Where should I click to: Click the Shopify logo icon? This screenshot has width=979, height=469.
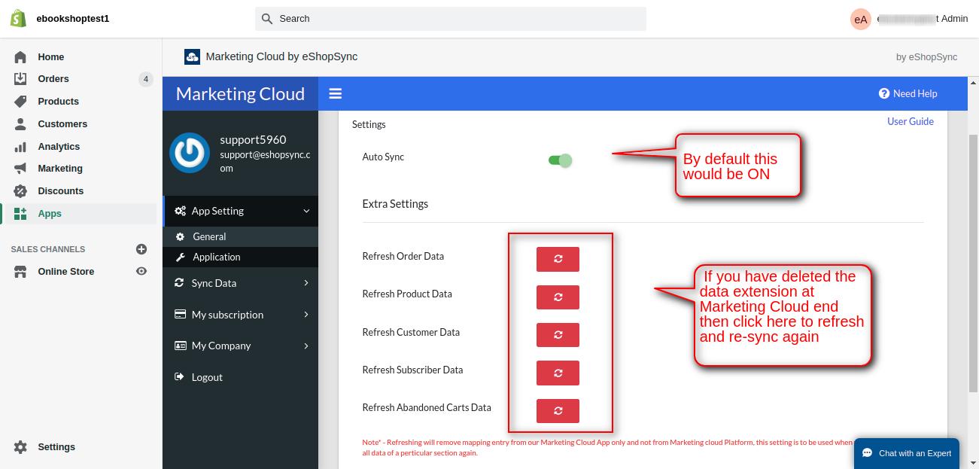click(x=18, y=18)
